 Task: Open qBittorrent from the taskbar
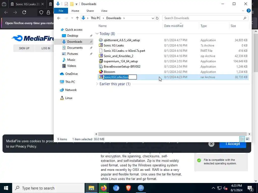(x=141, y=188)
